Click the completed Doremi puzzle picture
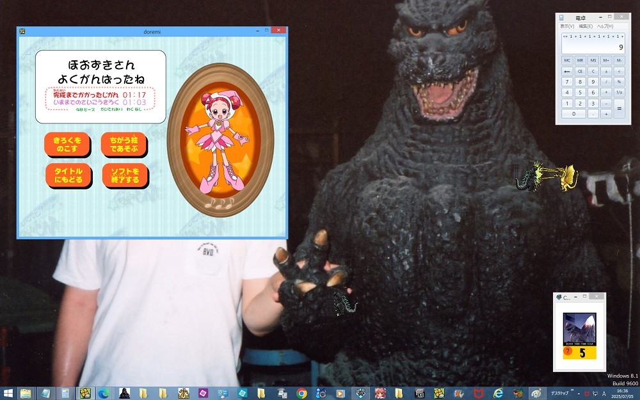This screenshot has height=400, width=640. (x=220, y=139)
